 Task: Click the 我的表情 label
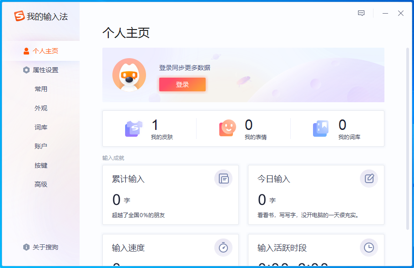[x=256, y=137]
